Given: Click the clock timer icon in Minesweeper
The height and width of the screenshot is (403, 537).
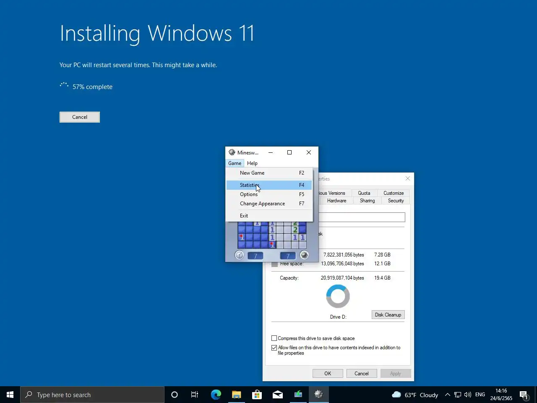Looking at the screenshot, I should pyautogui.click(x=239, y=255).
